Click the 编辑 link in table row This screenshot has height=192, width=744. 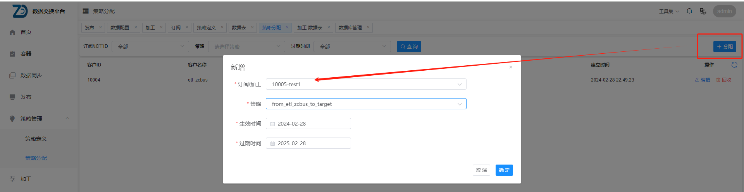coord(703,80)
